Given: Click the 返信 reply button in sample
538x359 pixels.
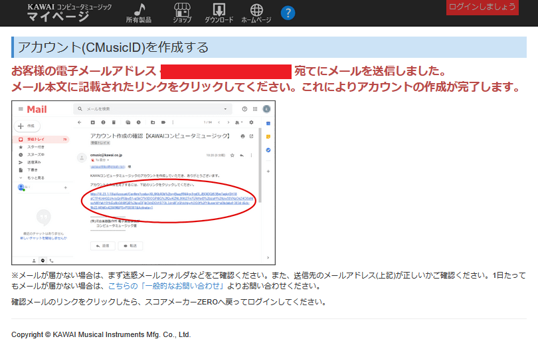Looking at the screenshot, I should coord(102,245).
